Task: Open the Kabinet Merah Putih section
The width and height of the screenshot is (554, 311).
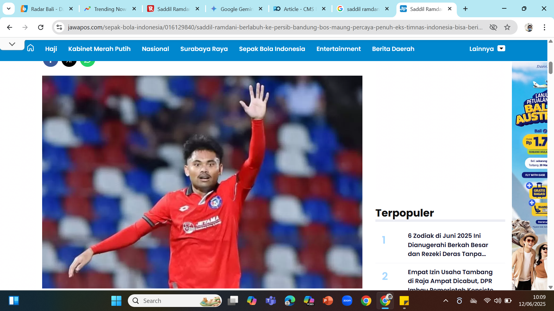Action: [x=100, y=49]
